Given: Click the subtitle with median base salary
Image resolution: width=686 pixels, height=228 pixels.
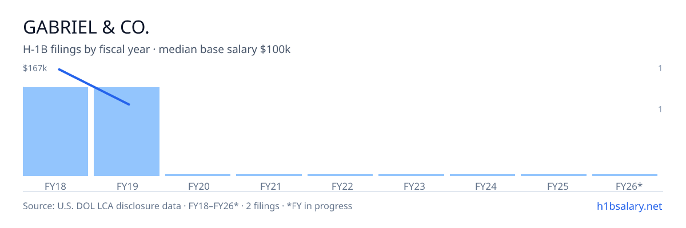Looking at the screenshot, I should (x=157, y=50).
